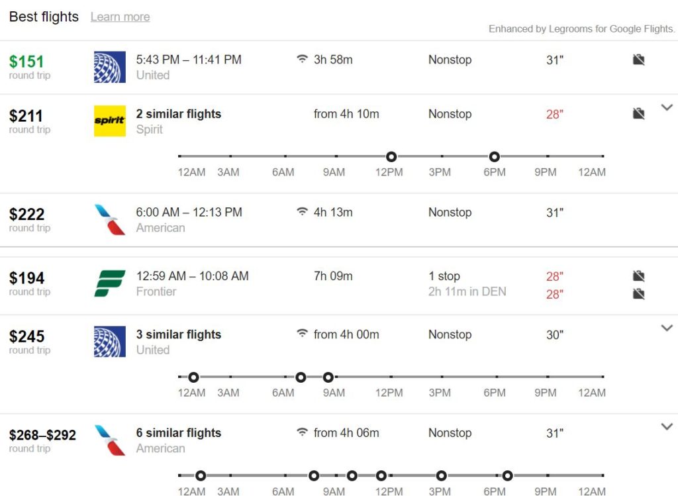678x496 pixels.
Task: Open the Learn more link
Action: click(x=120, y=17)
